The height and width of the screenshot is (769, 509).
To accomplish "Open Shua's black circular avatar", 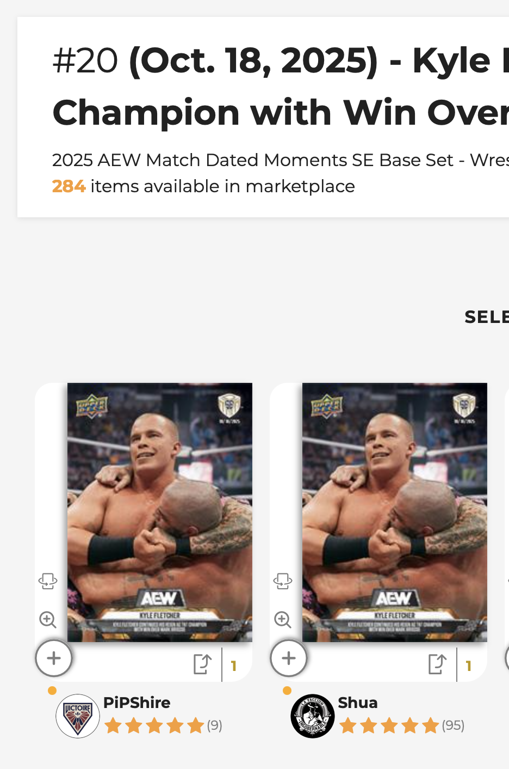I will pyautogui.click(x=313, y=716).
